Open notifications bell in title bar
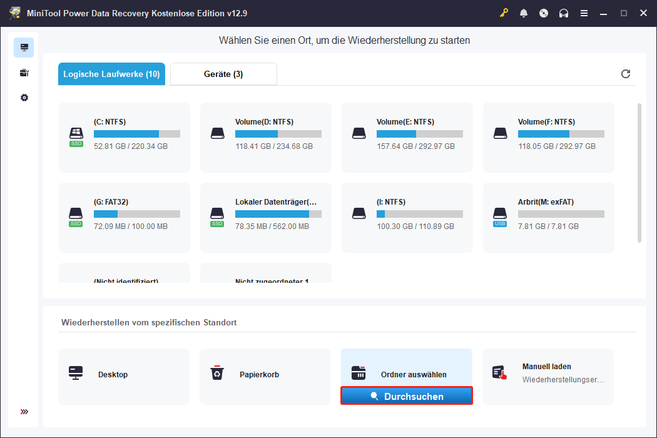The height and width of the screenshot is (438, 657). [x=524, y=13]
